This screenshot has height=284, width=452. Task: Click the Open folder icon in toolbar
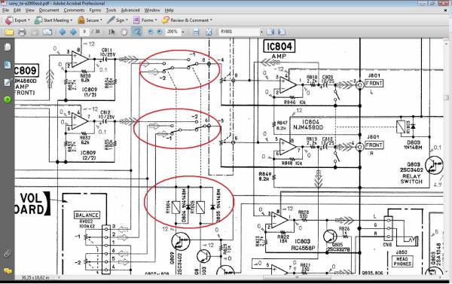pyautogui.click(x=9, y=32)
